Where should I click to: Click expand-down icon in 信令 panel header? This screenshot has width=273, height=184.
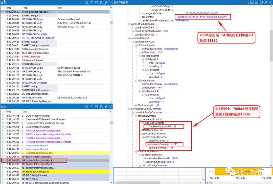point(96,107)
